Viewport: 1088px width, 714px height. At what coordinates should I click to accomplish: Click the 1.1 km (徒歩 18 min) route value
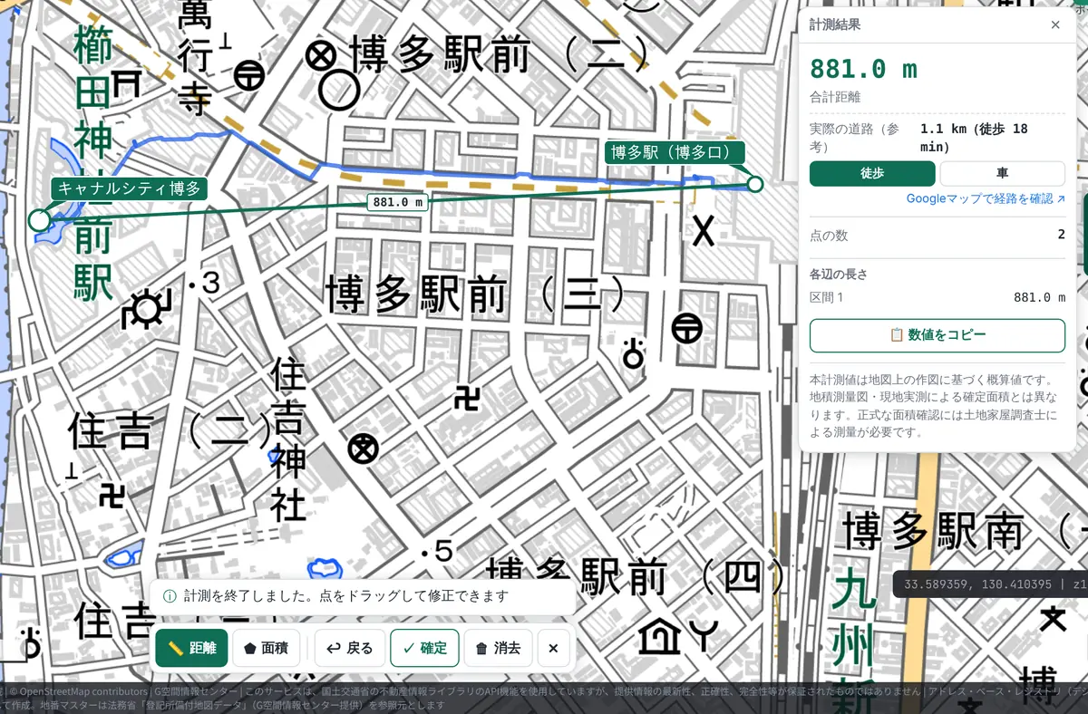(974, 138)
